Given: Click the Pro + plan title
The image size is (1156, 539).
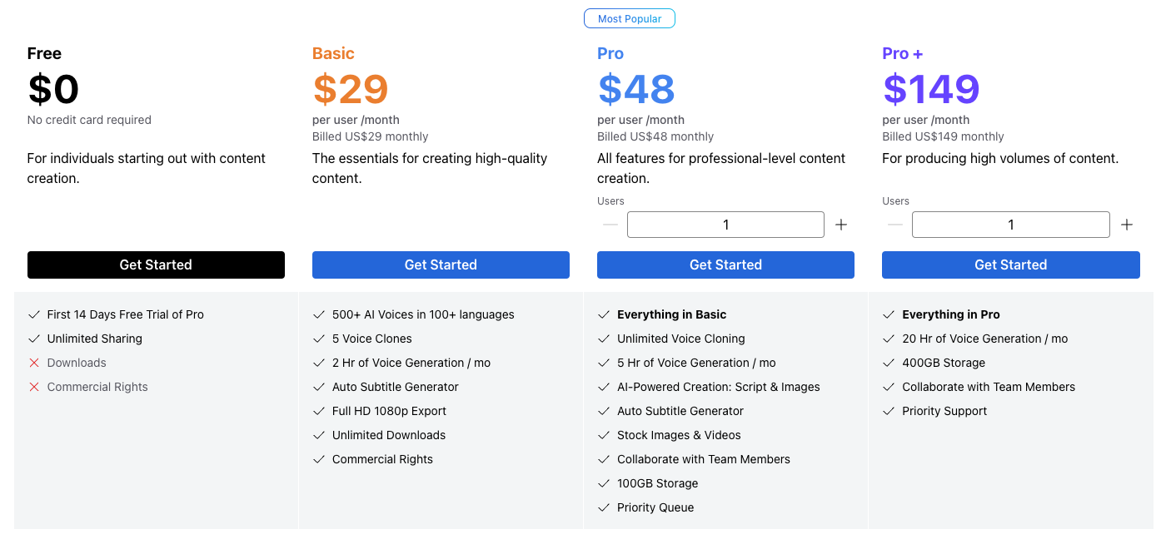Looking at the screenshot, I should [902, 53].
